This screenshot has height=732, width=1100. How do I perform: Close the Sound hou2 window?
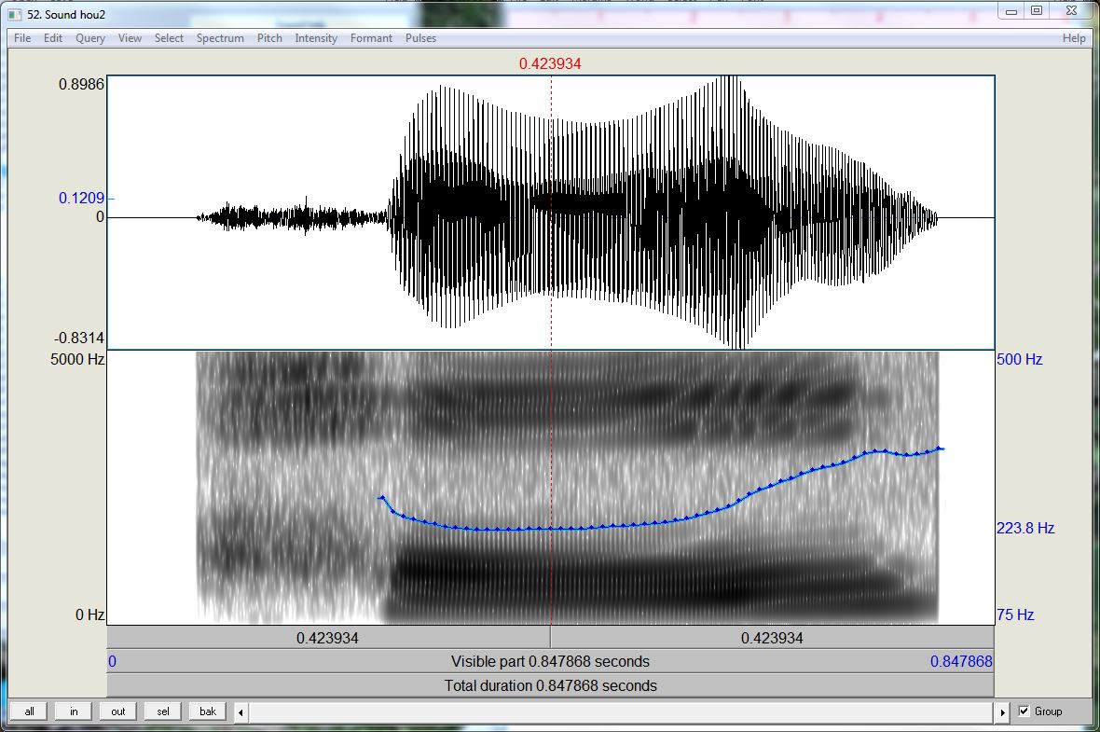[1070, 10]
